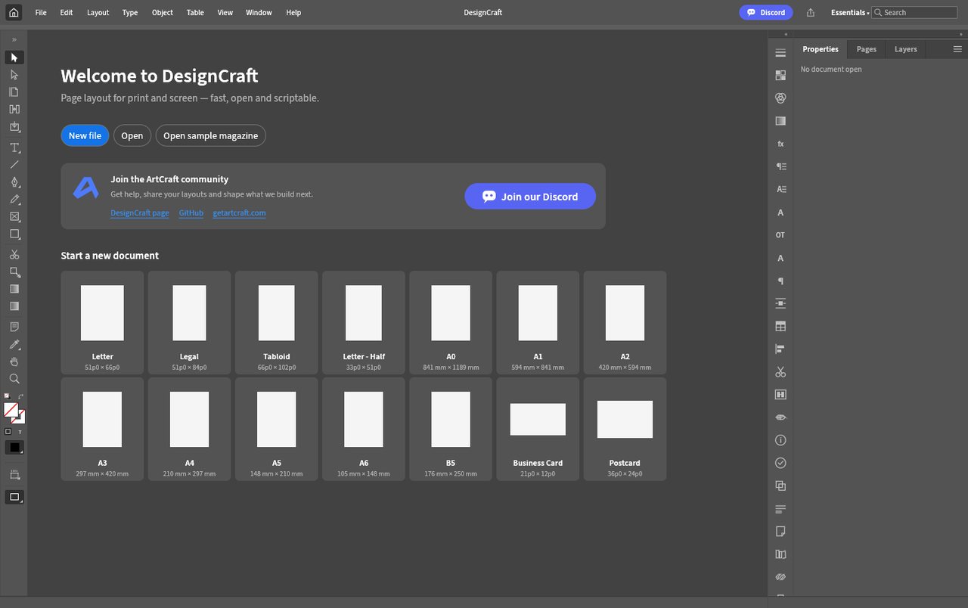The width and height of the screenshot is (968, 608).
Task: Select the Eyedropper tool
Action: coord(14,344)
